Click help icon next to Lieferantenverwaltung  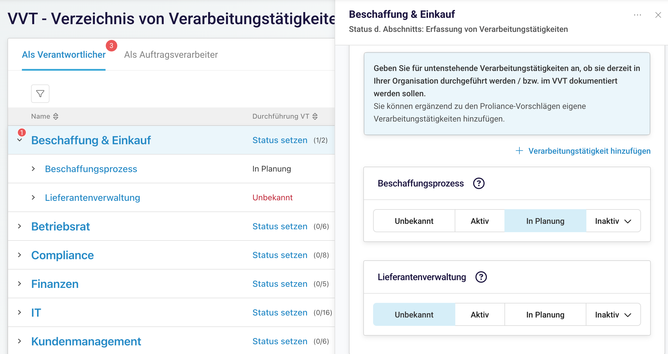tap(481, 277)
